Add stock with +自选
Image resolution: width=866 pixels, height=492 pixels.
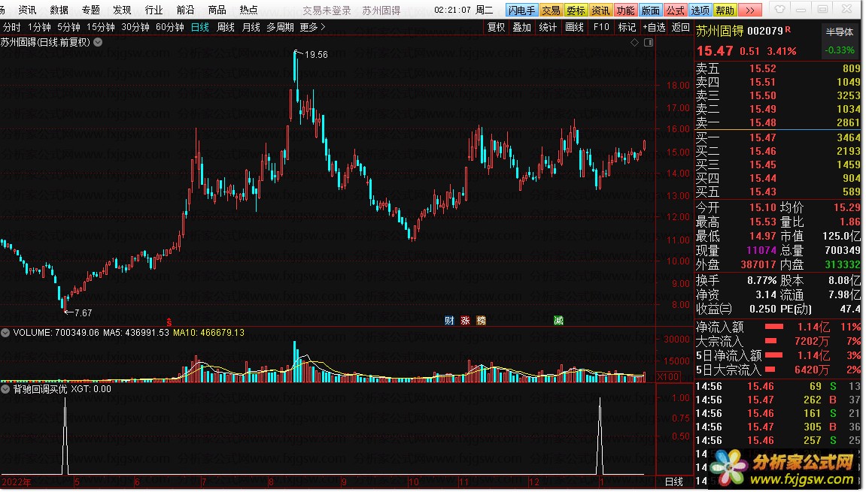click(x=654, y=27)
